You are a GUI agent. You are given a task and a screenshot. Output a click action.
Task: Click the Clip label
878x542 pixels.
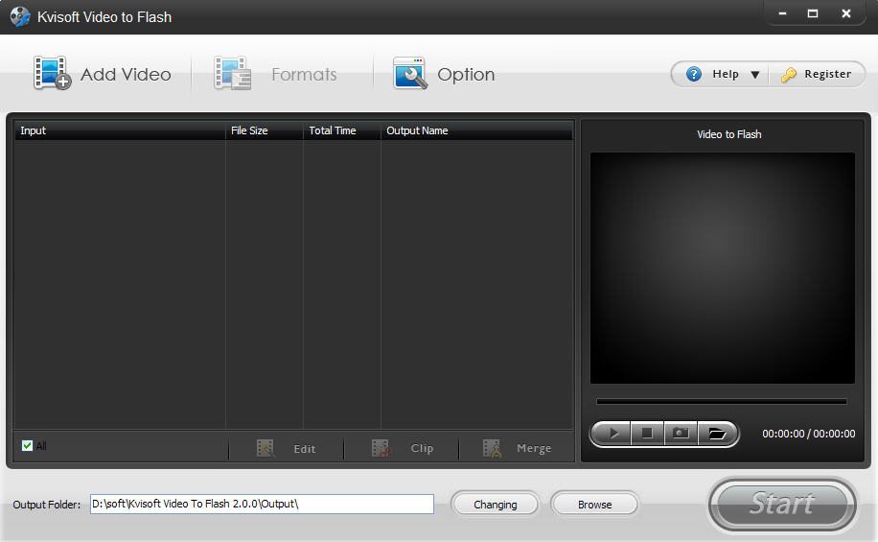[x=422, y=448]
